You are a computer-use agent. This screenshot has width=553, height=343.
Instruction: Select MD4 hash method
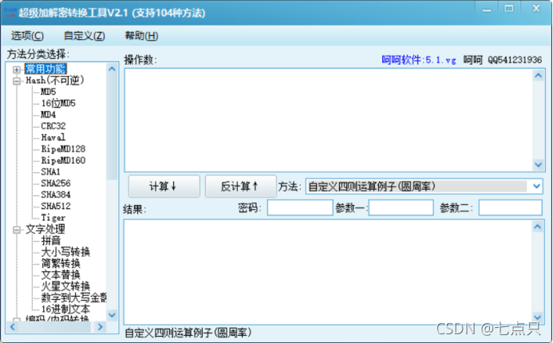click(49, 115)
